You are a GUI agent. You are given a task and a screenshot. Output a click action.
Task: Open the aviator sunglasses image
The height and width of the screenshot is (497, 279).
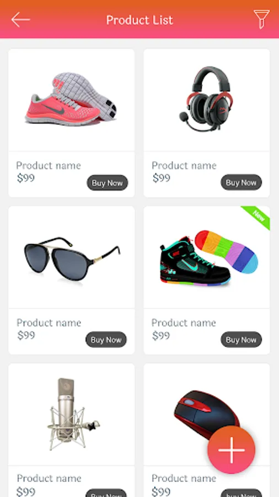(72, 258)
